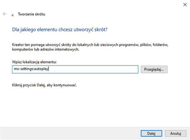Image resolution: width=190 pixels, height=140 pixels.
Task: Click the "Wpisz lokalizację elementu:" label
Action: tap(34, 62)
